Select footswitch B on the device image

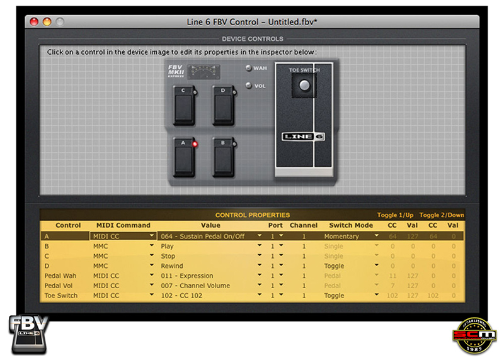[224, 157]
